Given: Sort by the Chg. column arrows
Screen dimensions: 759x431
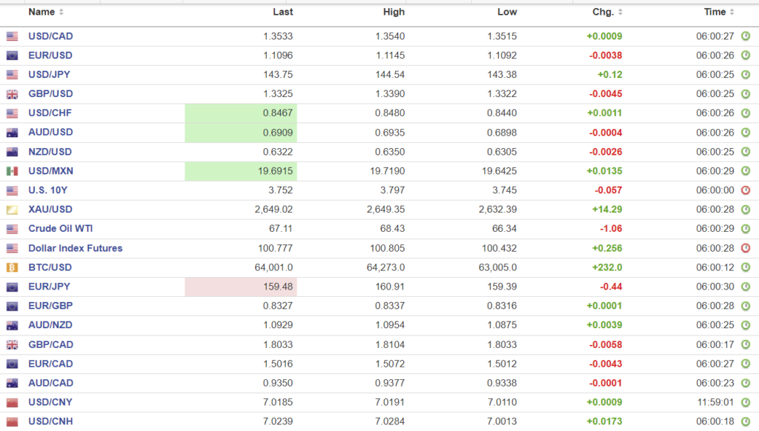Looking at the screenshot, I should tap(620, 13).
